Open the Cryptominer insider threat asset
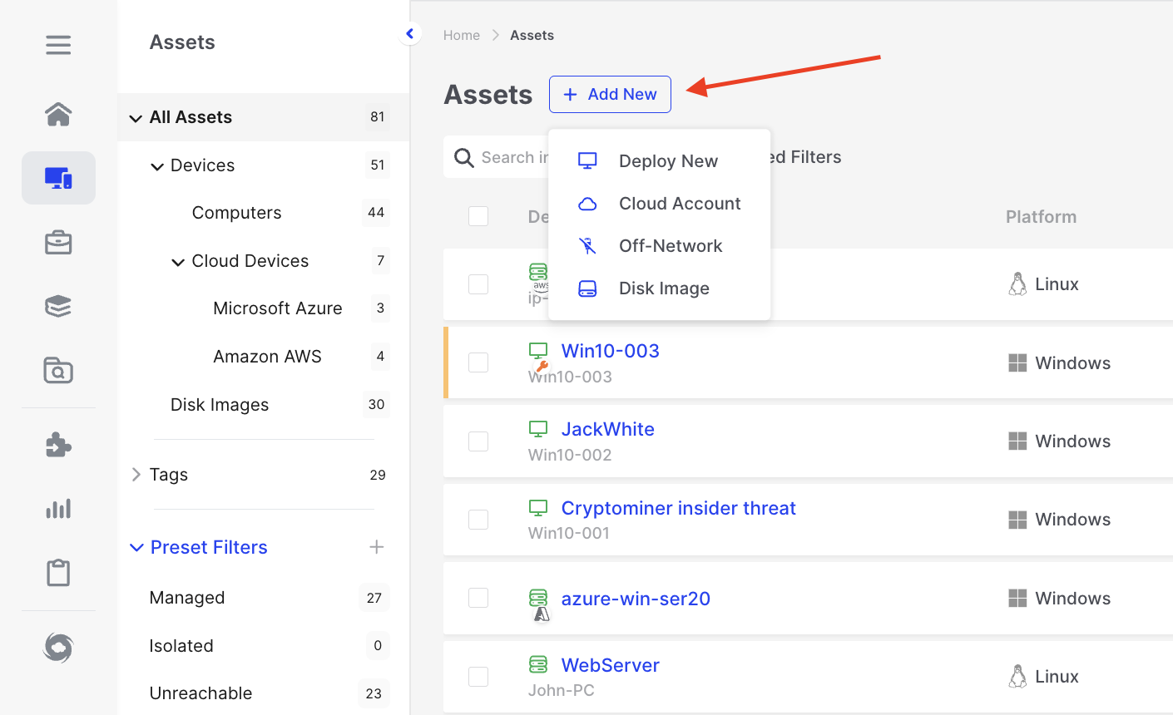This screenshot has width=1173, height=715. click(x=678, y=508)
